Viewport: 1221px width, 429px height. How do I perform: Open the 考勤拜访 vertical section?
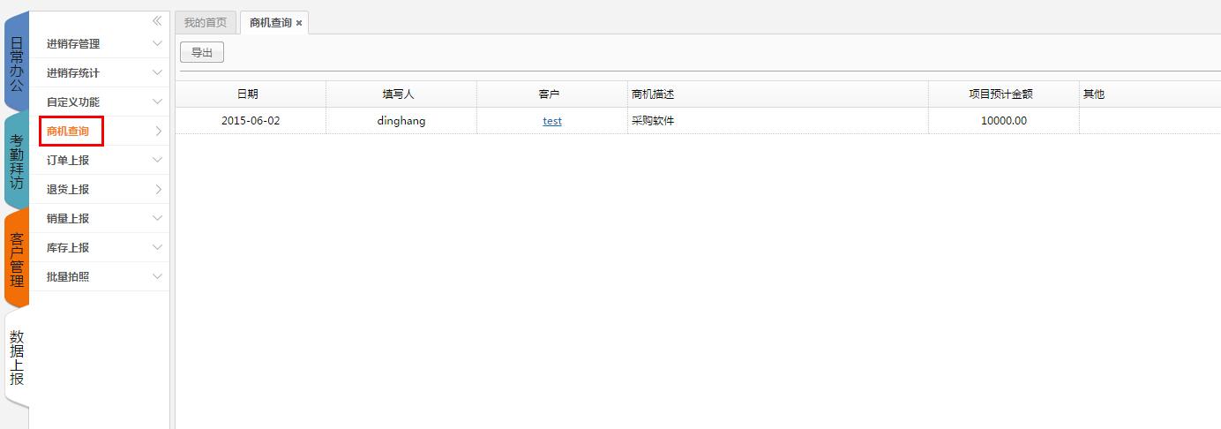tap(17, 162)
